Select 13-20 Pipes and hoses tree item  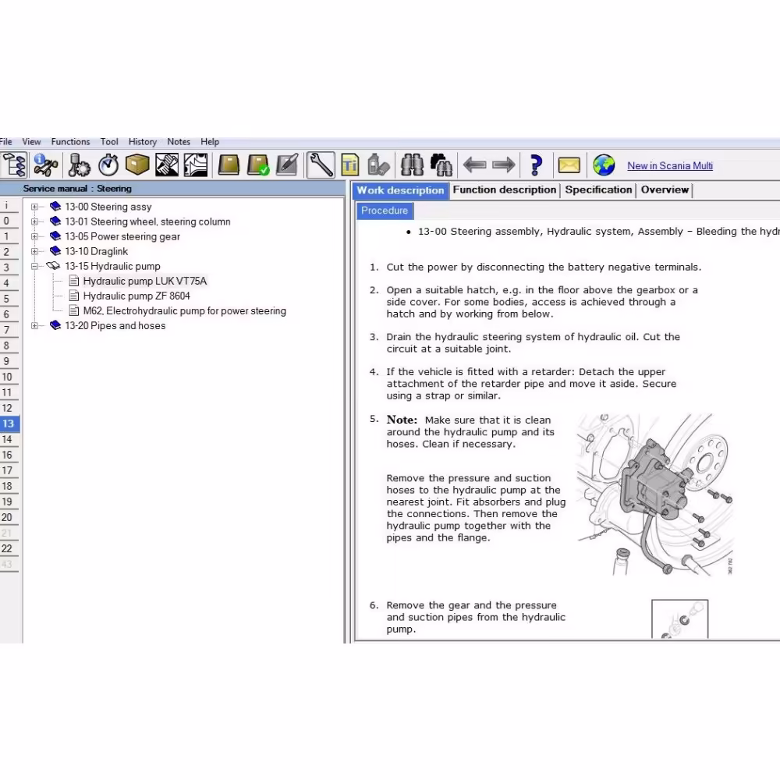115,326
